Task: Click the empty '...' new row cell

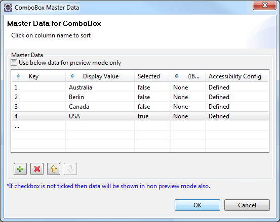Action: [x=39, y=126]
